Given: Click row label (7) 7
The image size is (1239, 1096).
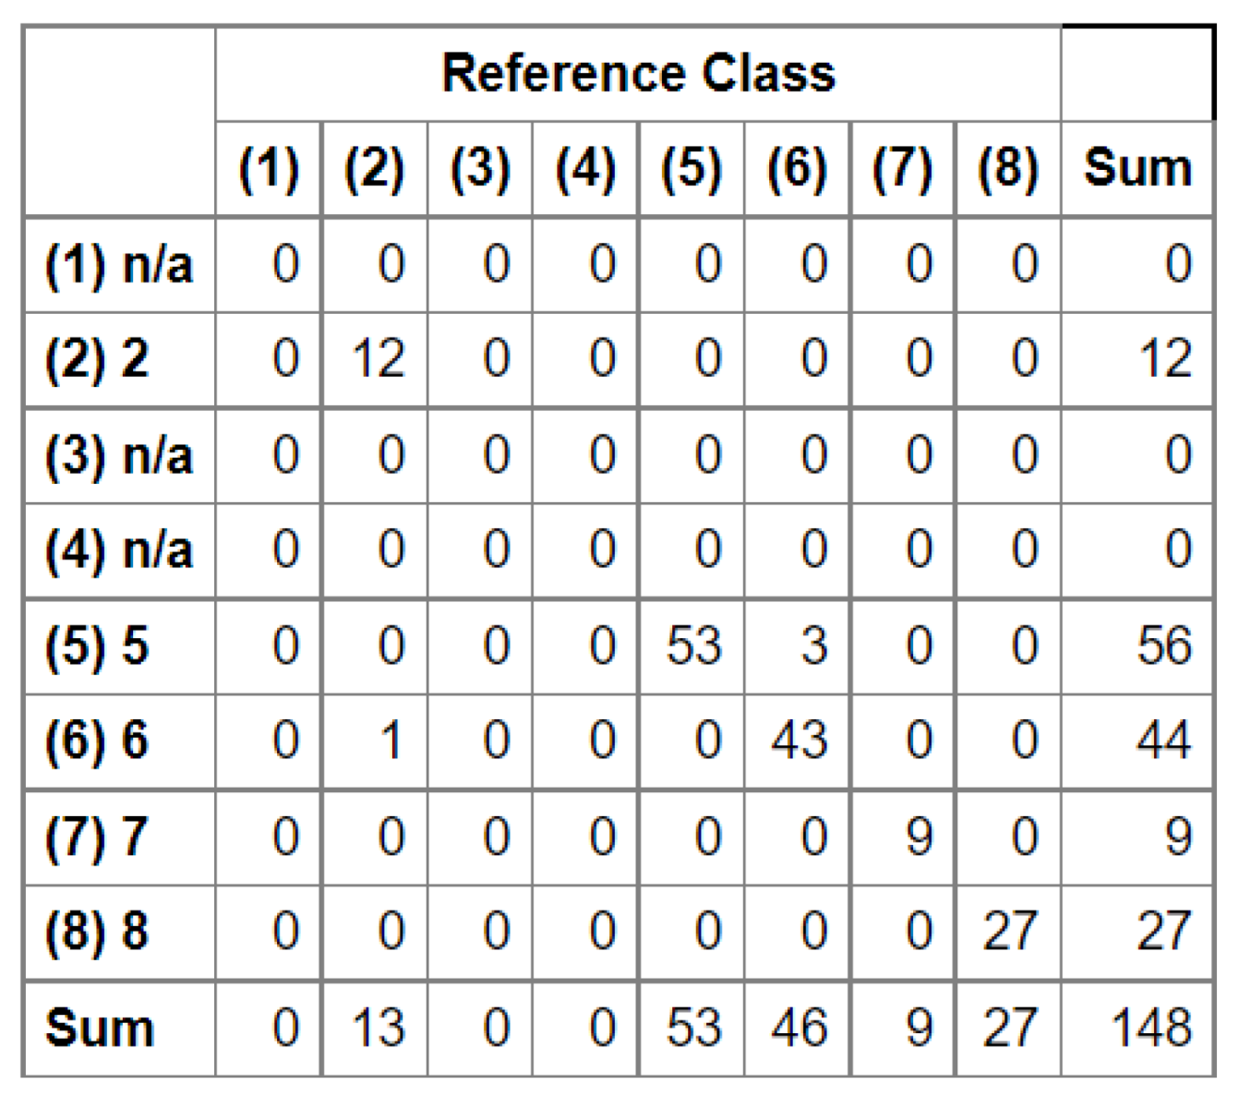Looking at the screenshot, I should [x=97, y=837].
